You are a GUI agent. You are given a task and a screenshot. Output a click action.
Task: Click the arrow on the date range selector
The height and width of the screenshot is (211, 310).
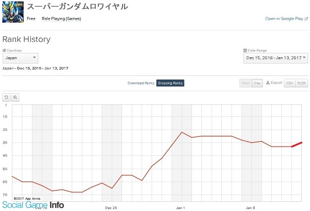pyautogui.click(x=304, y=58)
